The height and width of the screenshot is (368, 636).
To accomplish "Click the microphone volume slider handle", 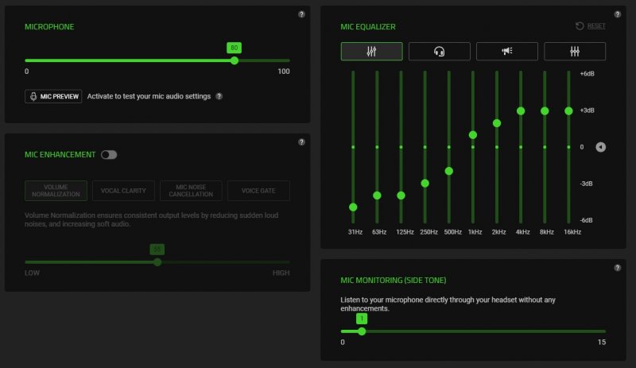I will coord(234,60).
